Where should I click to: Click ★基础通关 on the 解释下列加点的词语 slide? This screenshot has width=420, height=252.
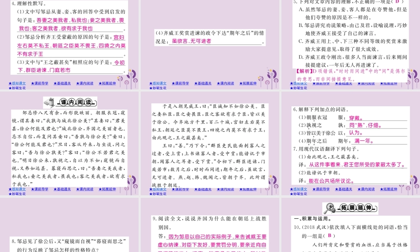344,189
